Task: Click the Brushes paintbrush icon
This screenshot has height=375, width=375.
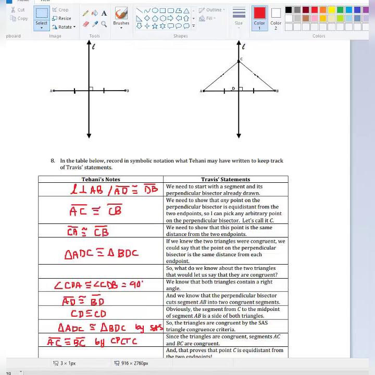Action: (x=121, y=13)
